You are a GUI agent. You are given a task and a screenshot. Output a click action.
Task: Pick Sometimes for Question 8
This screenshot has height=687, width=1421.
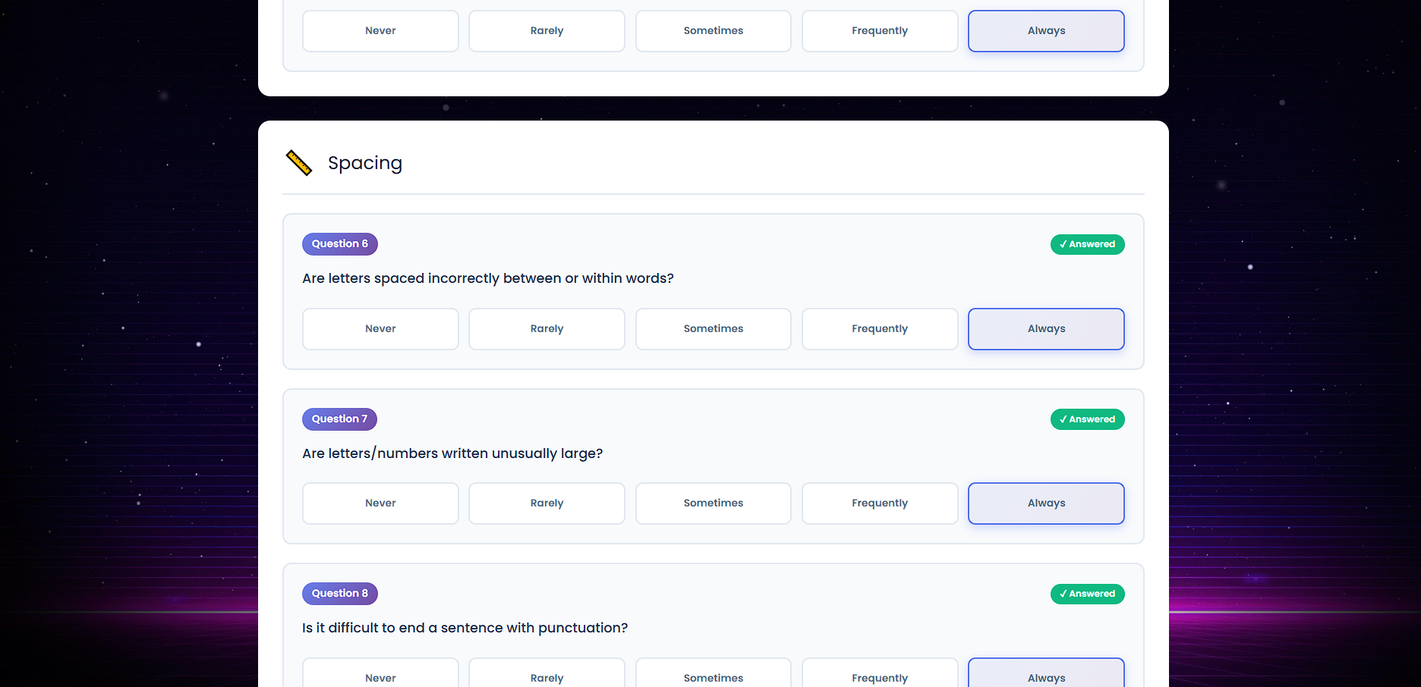[713, 675]
